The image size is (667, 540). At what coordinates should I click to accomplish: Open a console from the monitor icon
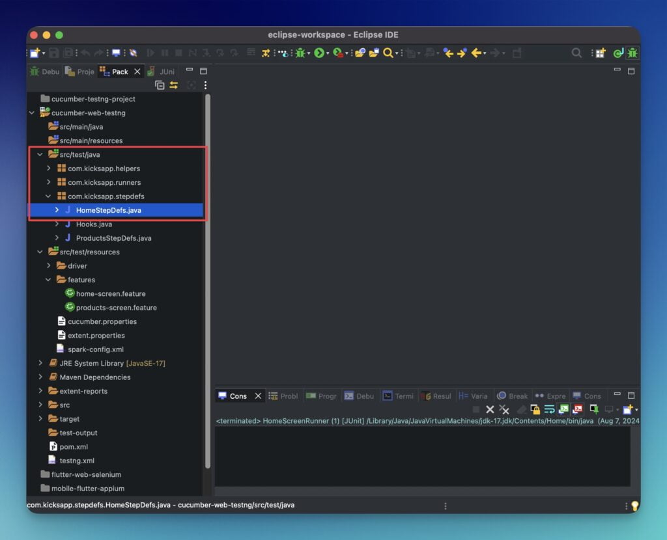click(x=116, y=53)
